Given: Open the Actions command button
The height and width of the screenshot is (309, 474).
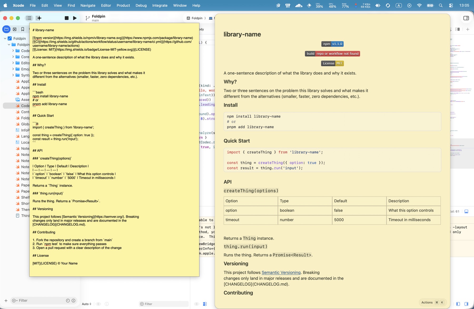Looking at the screenshot, I should coord(433,302).
